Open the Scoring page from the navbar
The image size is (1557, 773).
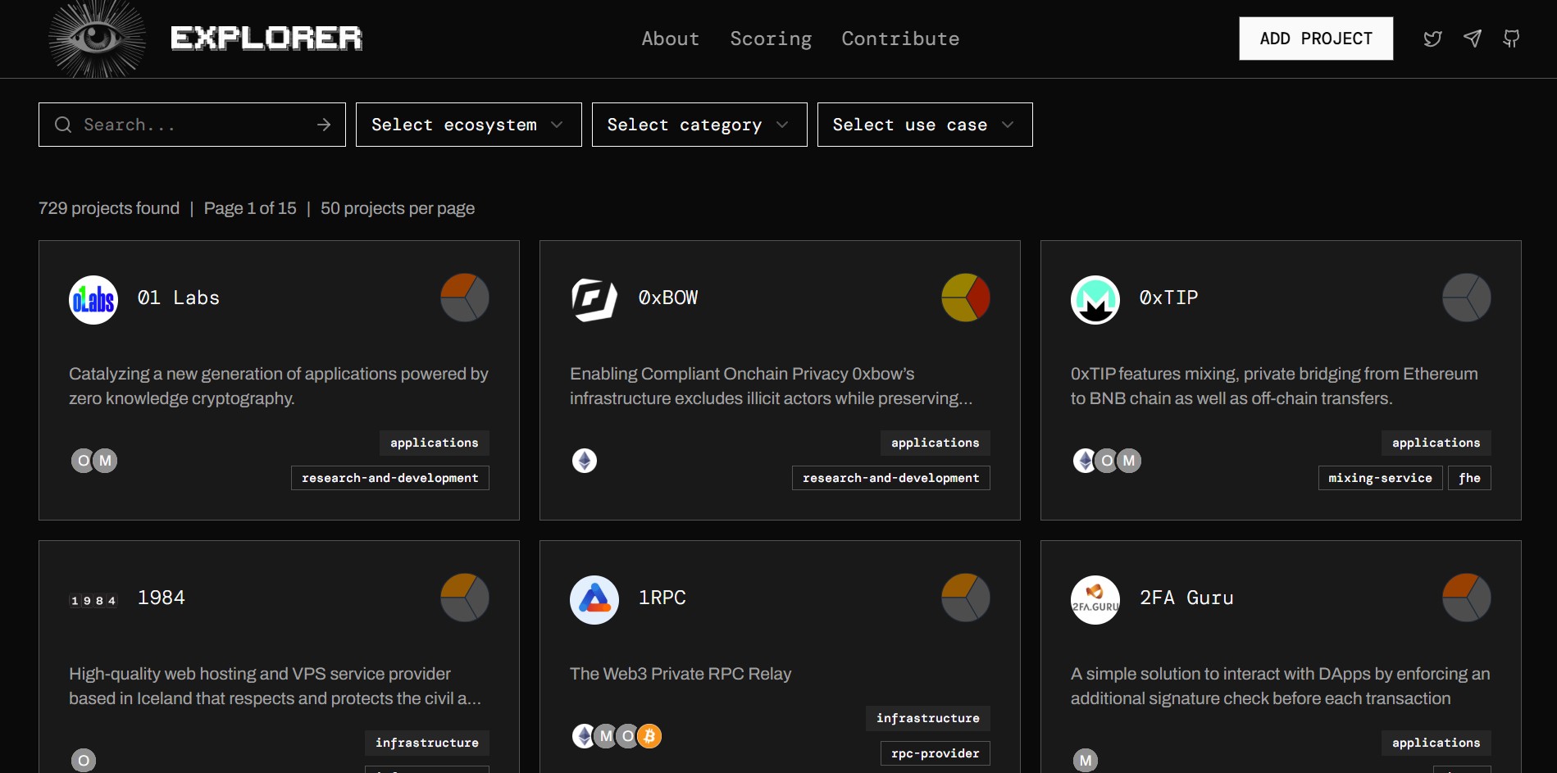point(770,38)
